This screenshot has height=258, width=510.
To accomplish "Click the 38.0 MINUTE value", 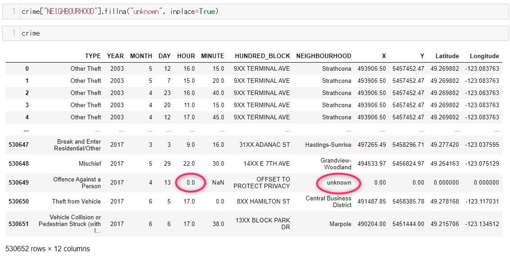I will [218, 224].
